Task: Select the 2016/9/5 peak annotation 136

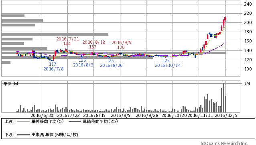Action: pos(121,47)
